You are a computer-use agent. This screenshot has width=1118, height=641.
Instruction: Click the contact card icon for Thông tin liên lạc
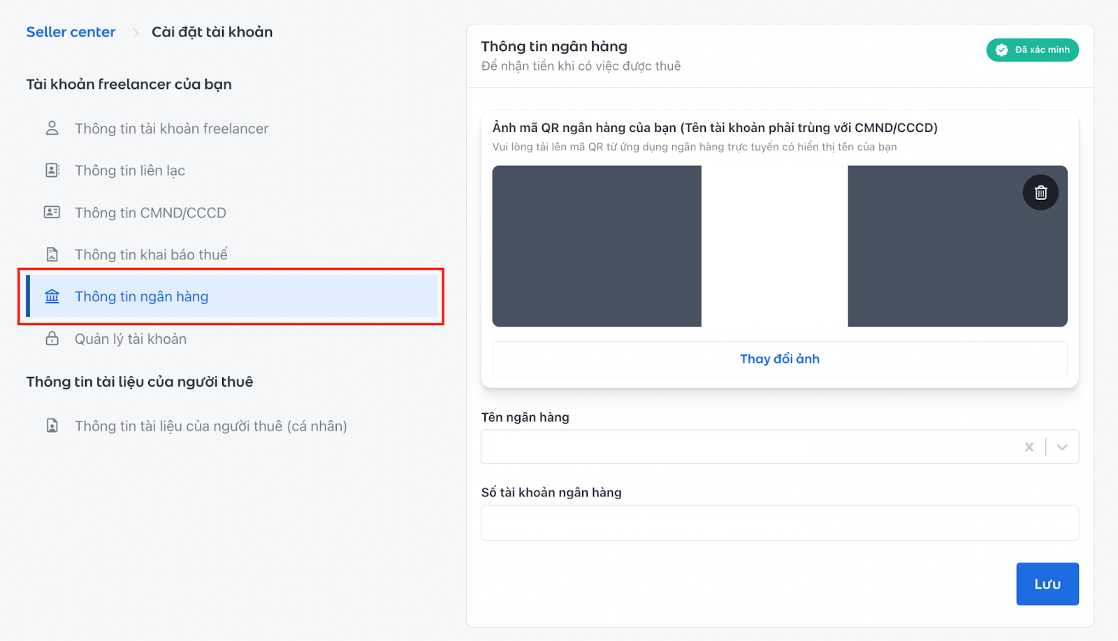click(52, 170)
